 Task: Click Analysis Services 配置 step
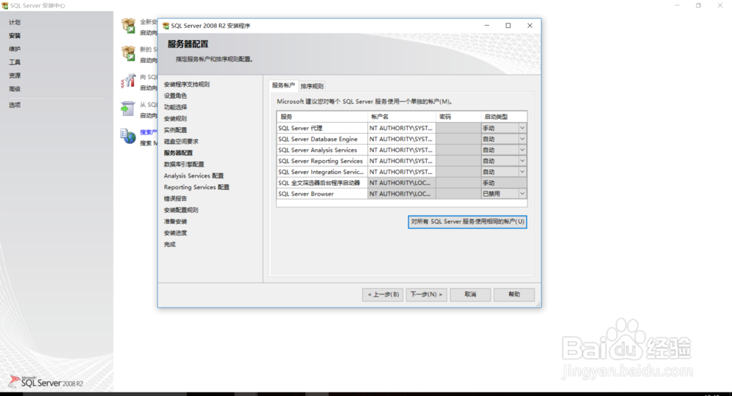[x=194, y=175]
